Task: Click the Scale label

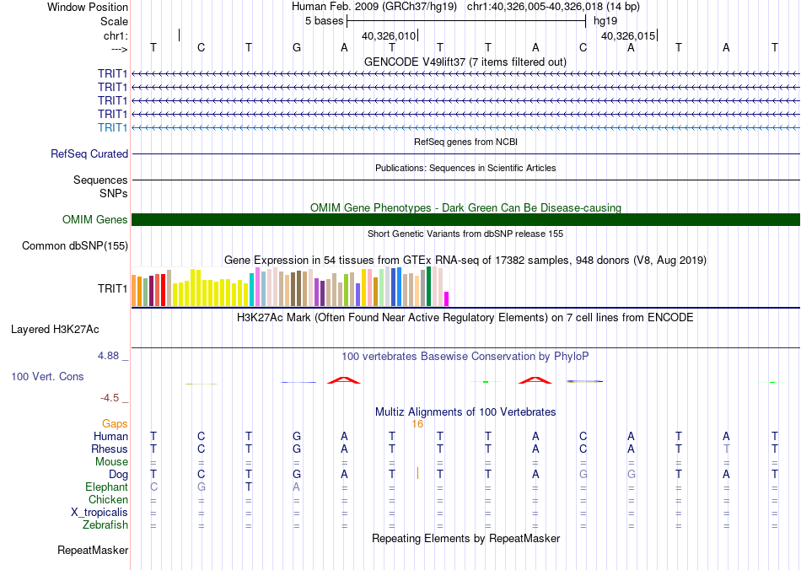Action: 115,21
